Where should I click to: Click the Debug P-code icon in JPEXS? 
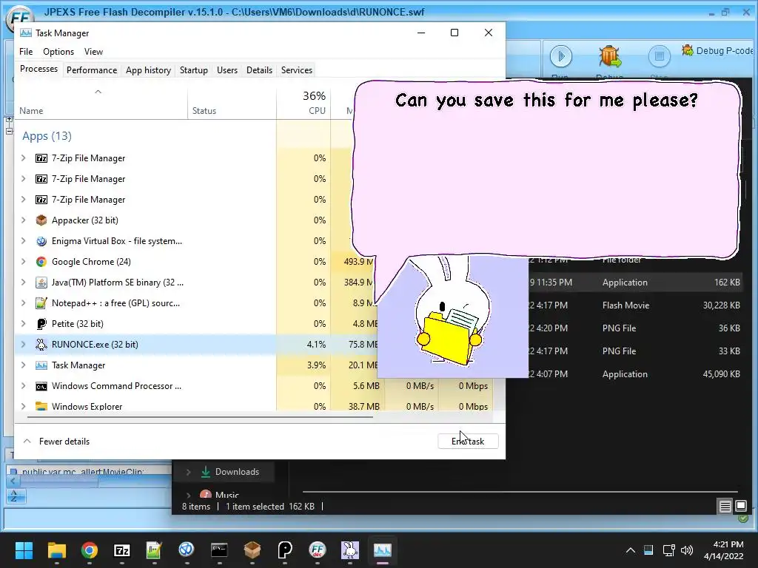688,50
